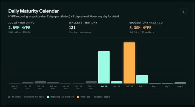Click the 'Jul 30 · 176 wallets' caption
195x107 pixels.
[142, 33]
